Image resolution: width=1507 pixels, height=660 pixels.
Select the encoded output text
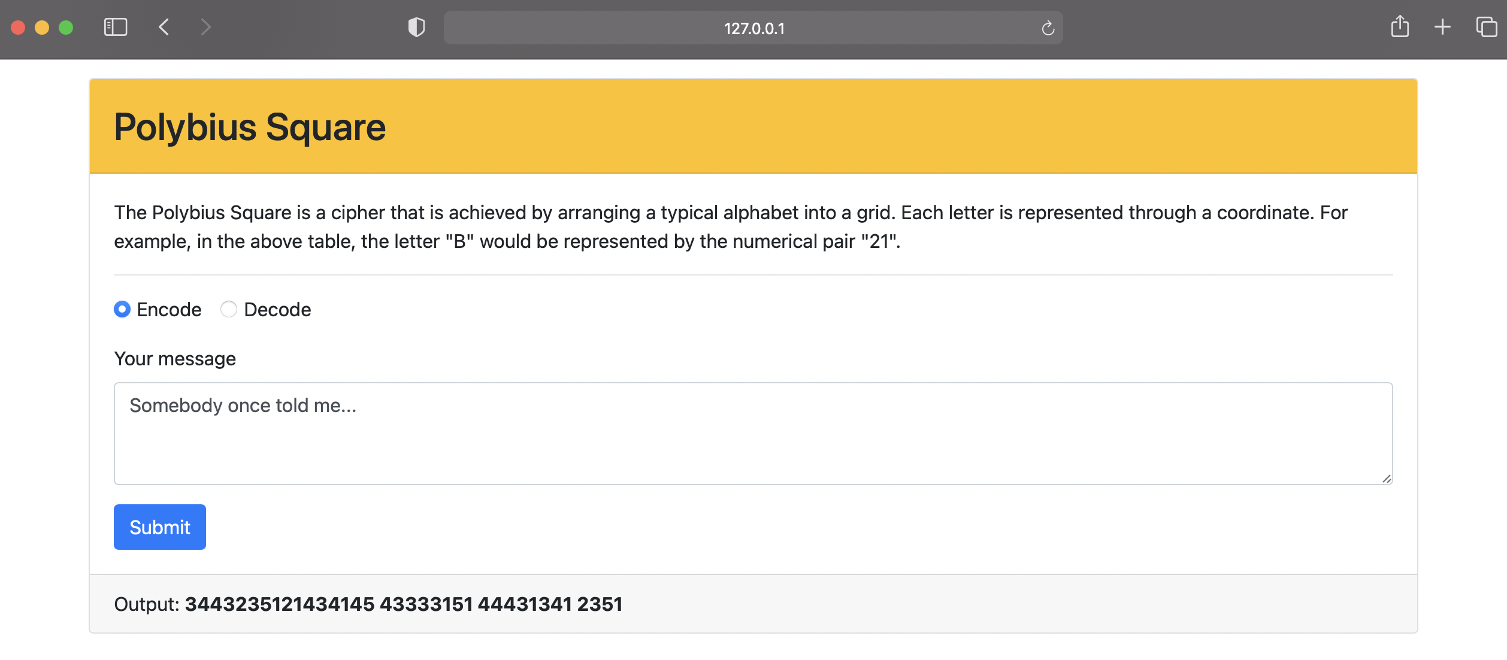(x=404, y=604)
